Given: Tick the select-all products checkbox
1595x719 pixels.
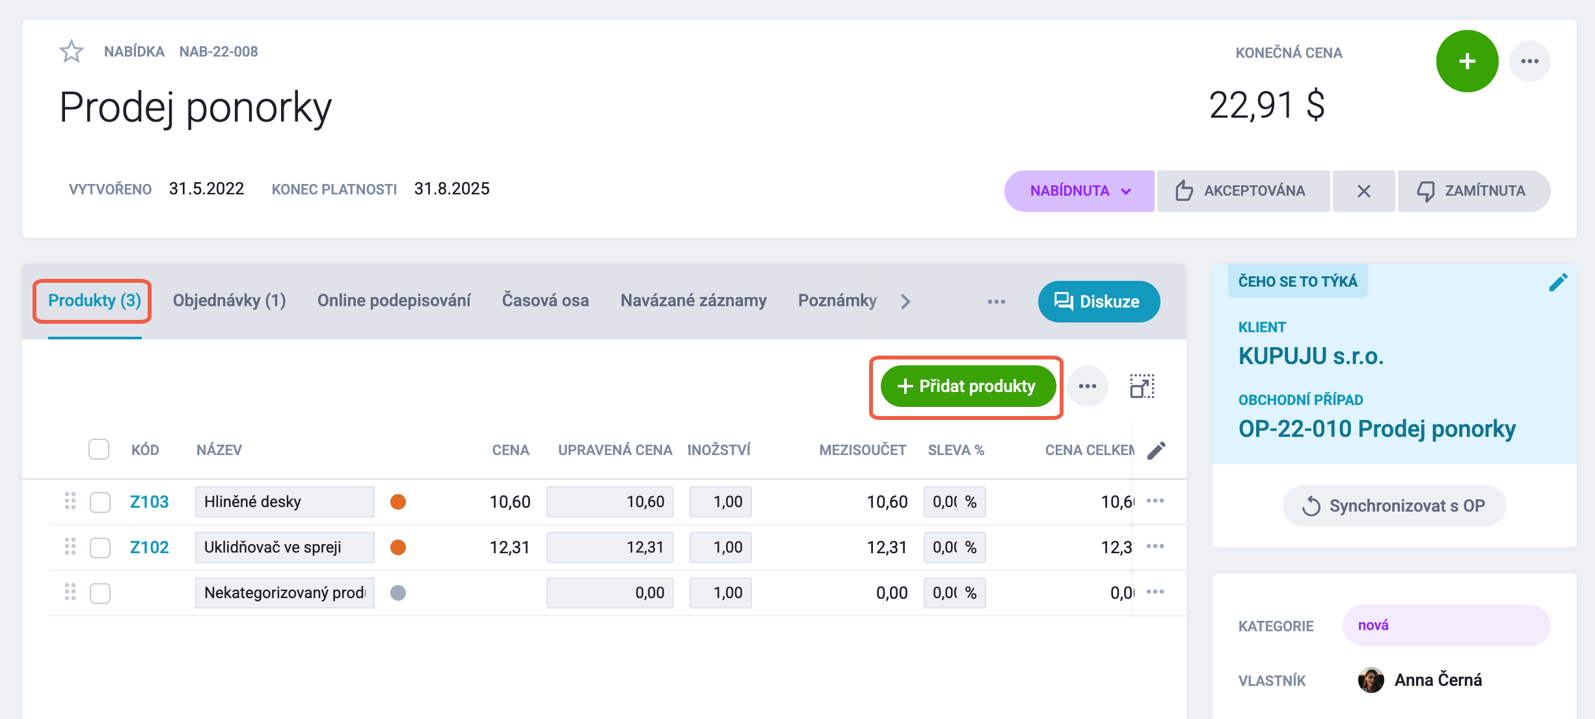Looking at the screenshot, I should click(x=99, y=449).
